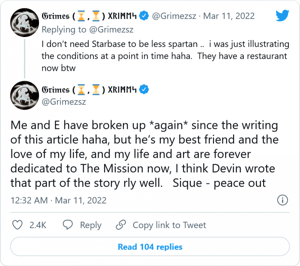Open the avatar on the parent reply tweet
This screenshot has width=300, height=266.
[24, 25]
